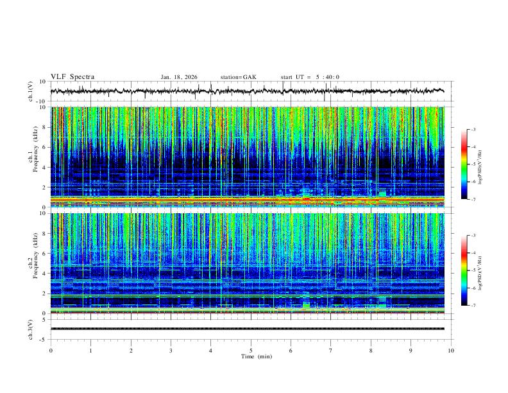
Task: Click the "8" kHz tick on ch.2 frequency axis
Action: tap(44, 234)
